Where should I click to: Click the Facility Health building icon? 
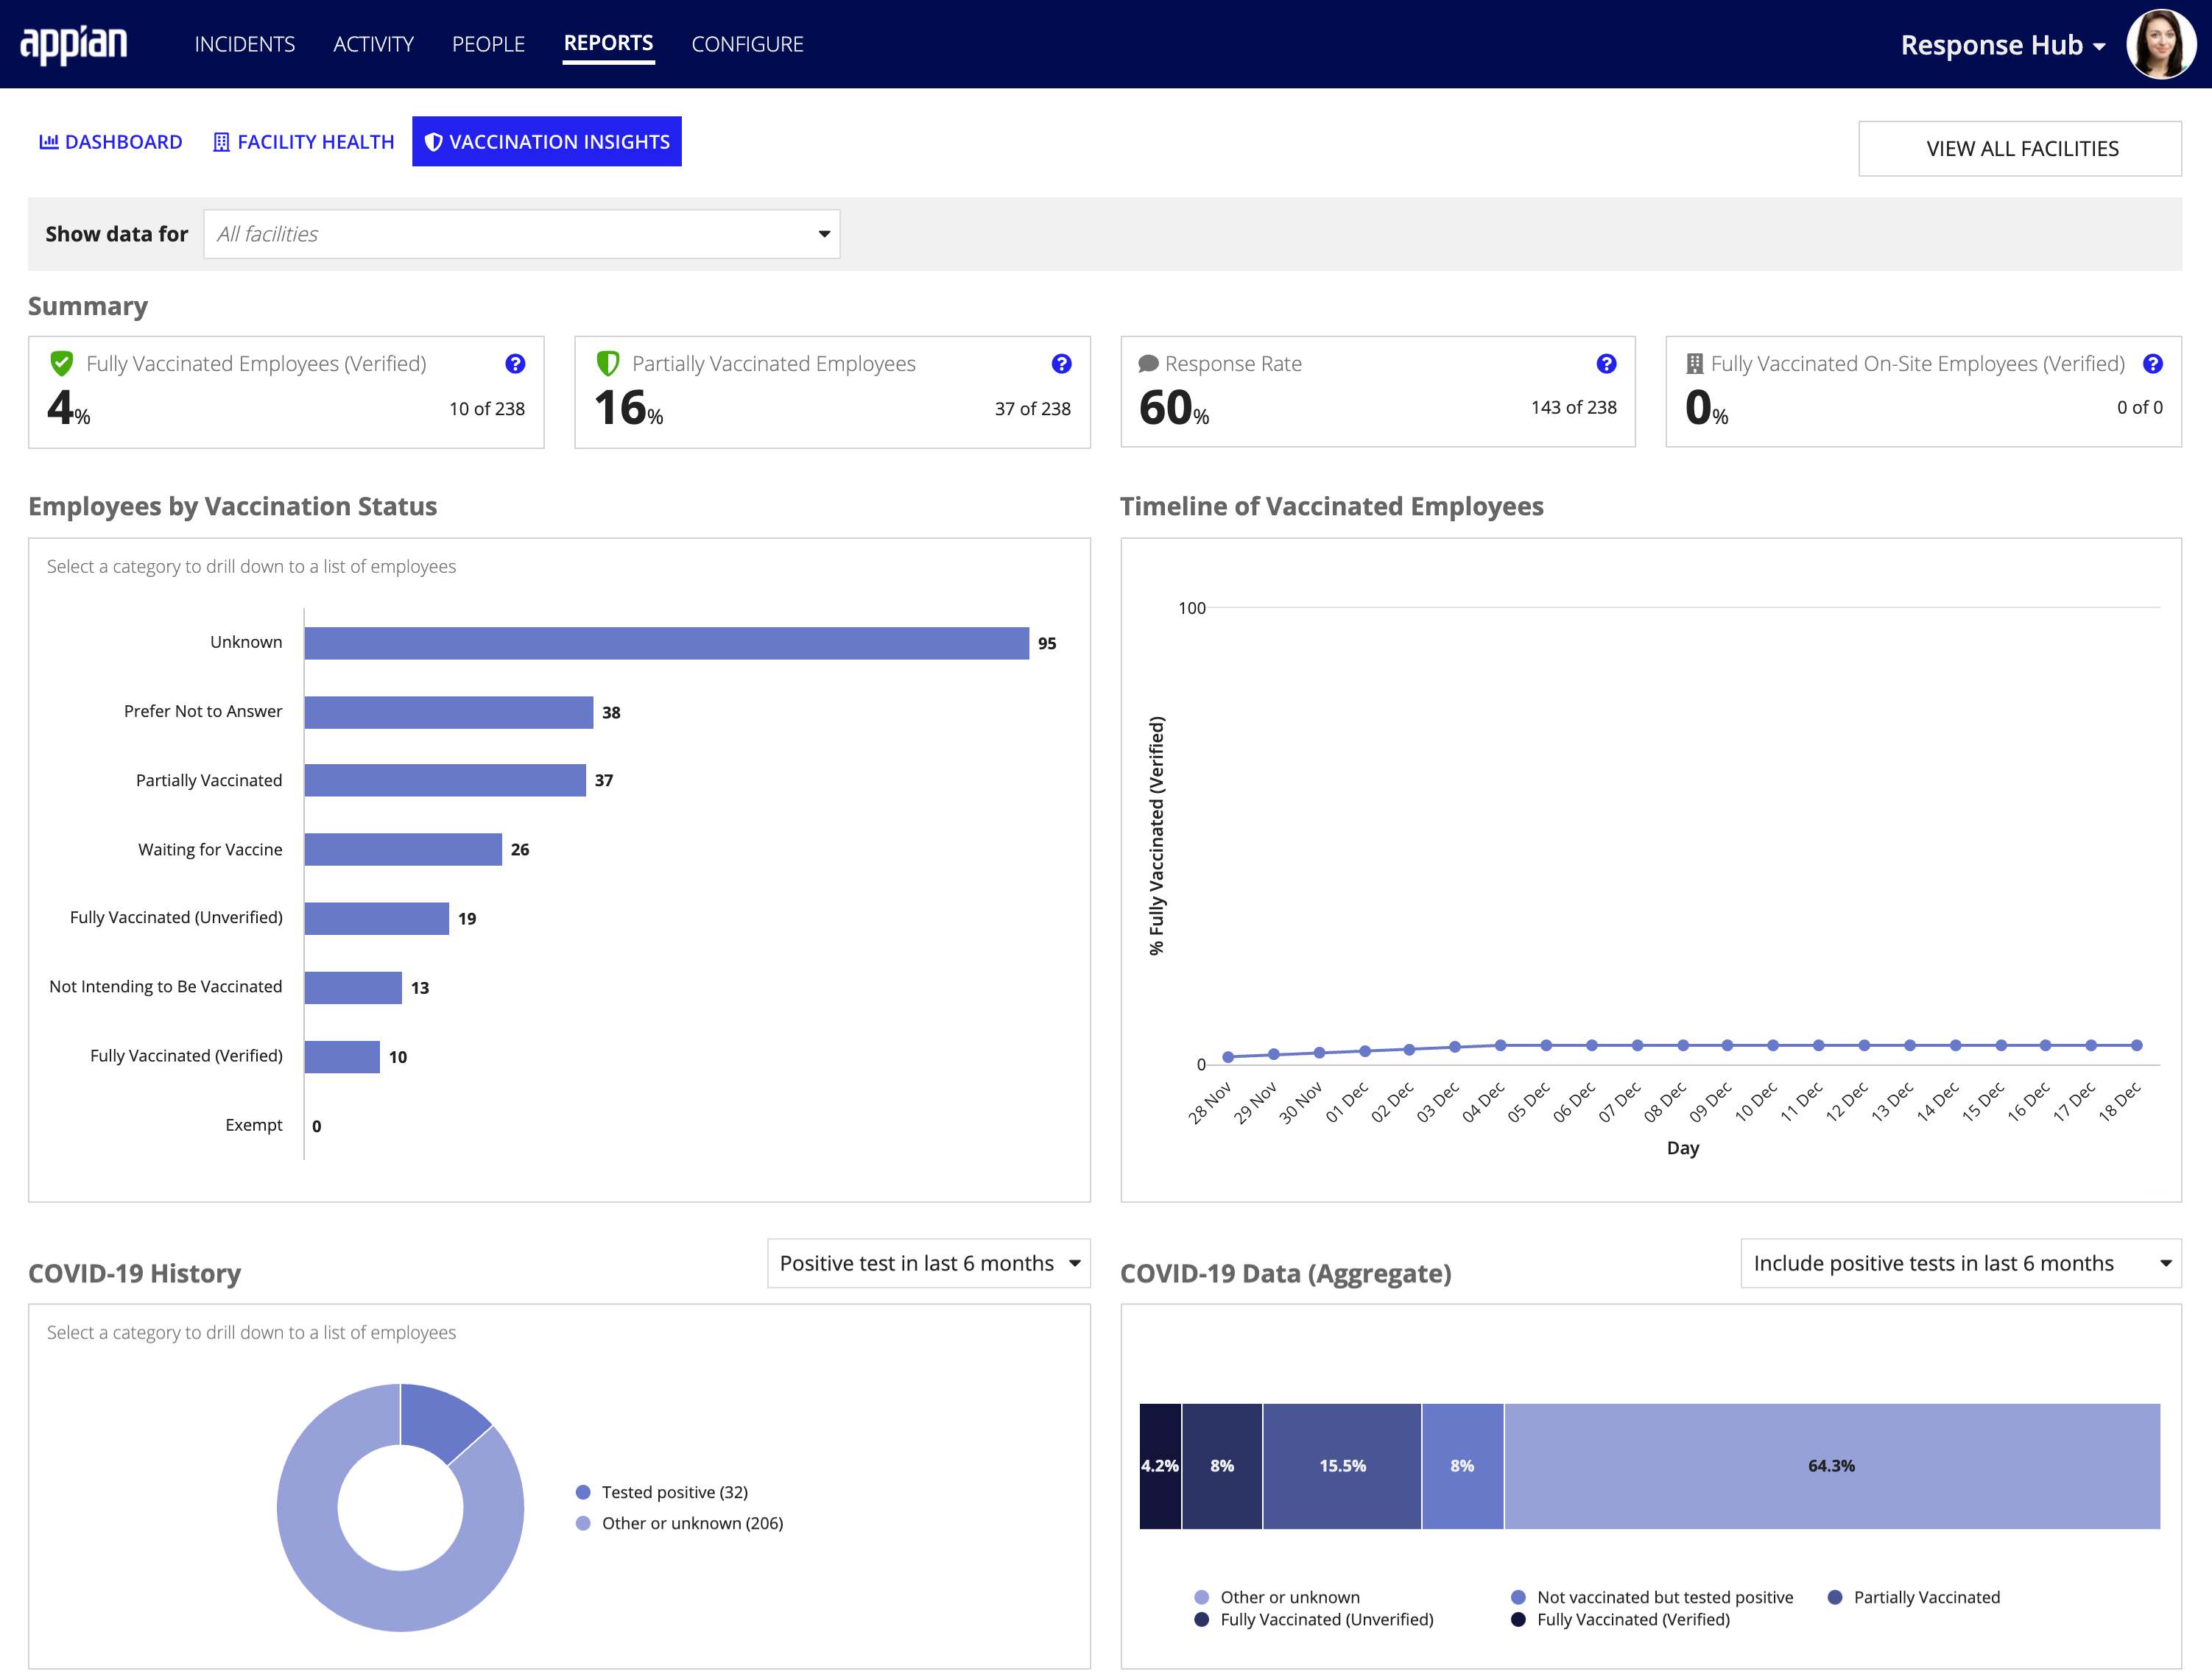222,142
